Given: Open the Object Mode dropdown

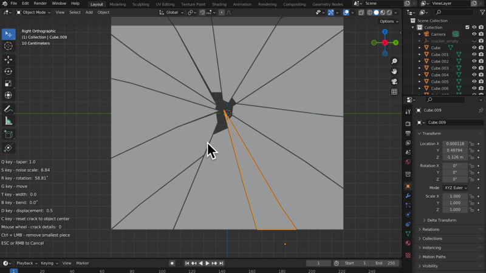Looking at the screenshot, I should click(33, 13).
